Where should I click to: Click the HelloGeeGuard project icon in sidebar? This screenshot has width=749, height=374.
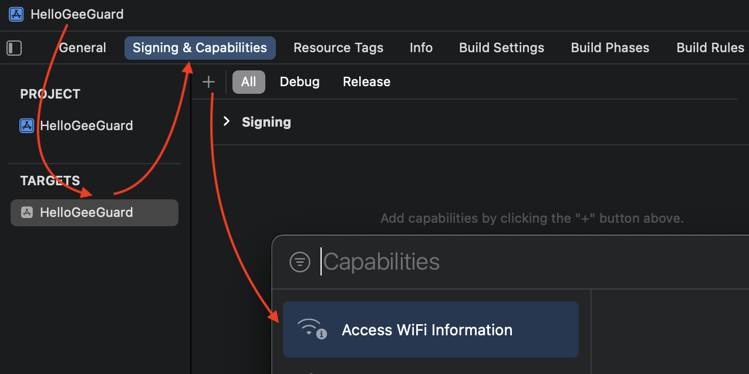click(27, 125)
